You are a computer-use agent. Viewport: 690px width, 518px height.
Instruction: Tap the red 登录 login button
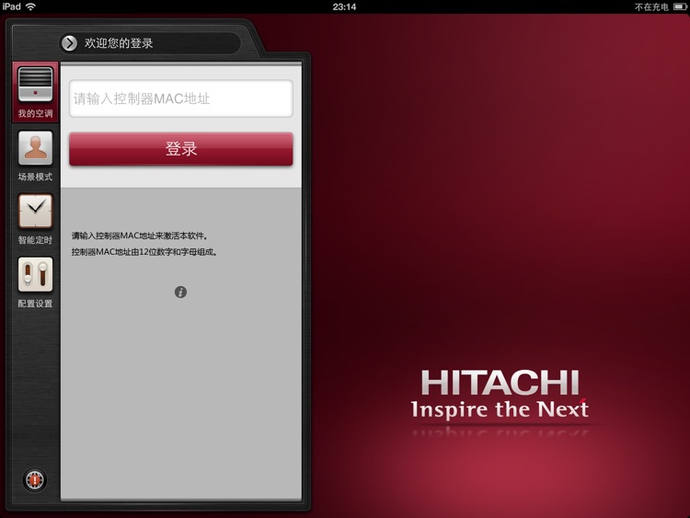(181, 149)
